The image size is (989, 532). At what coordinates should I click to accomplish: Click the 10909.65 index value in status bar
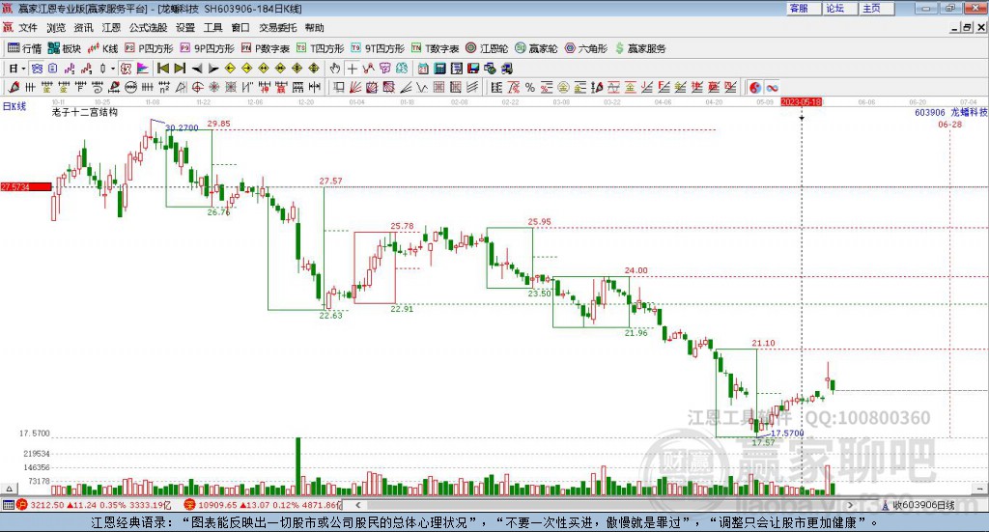(217, 505)
